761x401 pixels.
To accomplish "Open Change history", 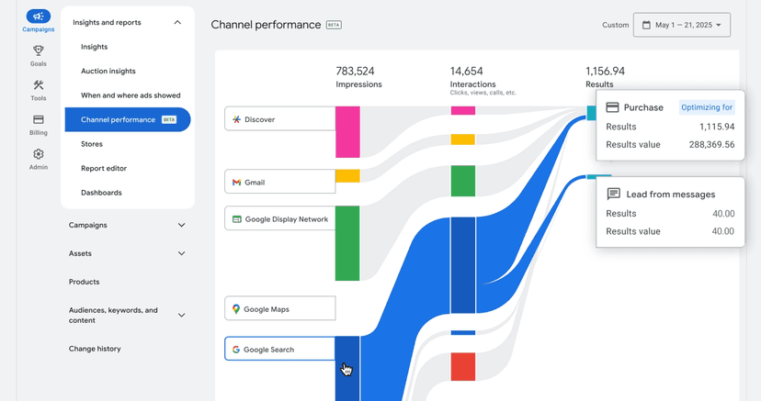I will coord(95,348).
